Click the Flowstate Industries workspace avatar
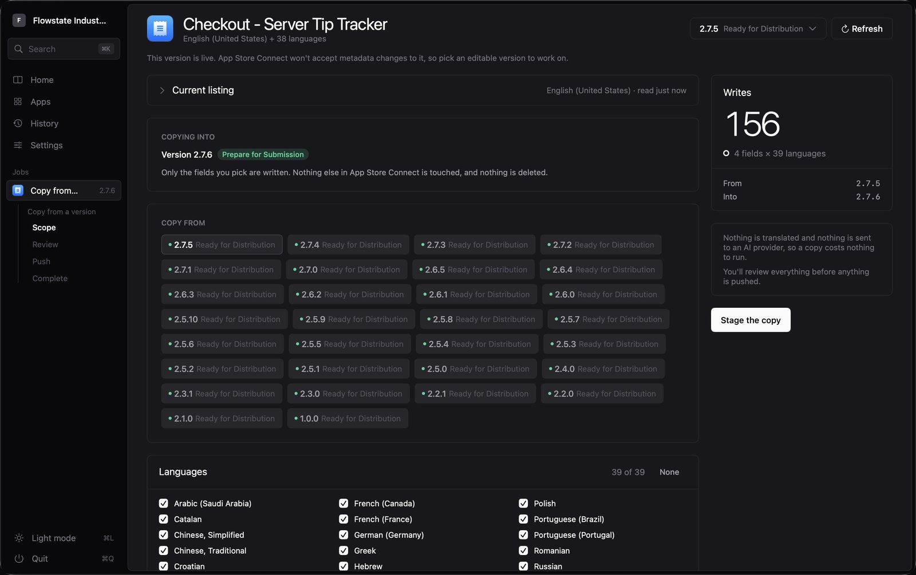916x575 pixels. (x=19, y=20)
